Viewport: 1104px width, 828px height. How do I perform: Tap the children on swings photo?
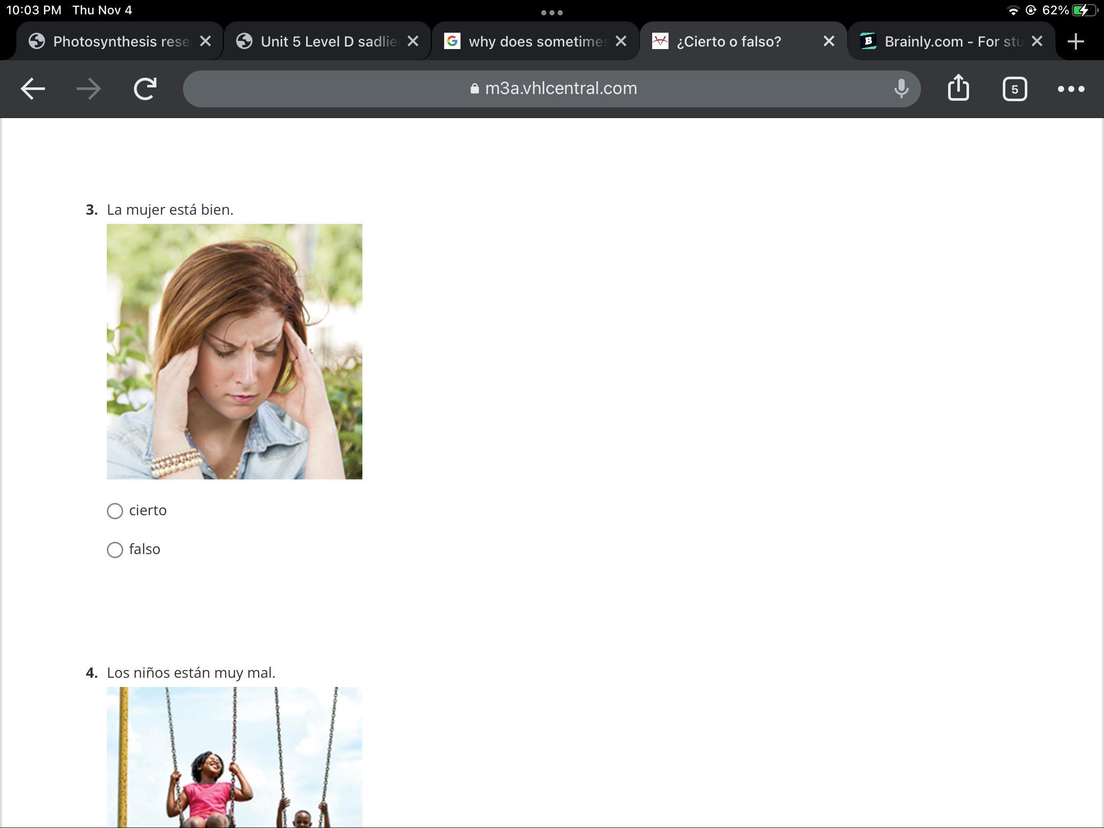[235, 756]
